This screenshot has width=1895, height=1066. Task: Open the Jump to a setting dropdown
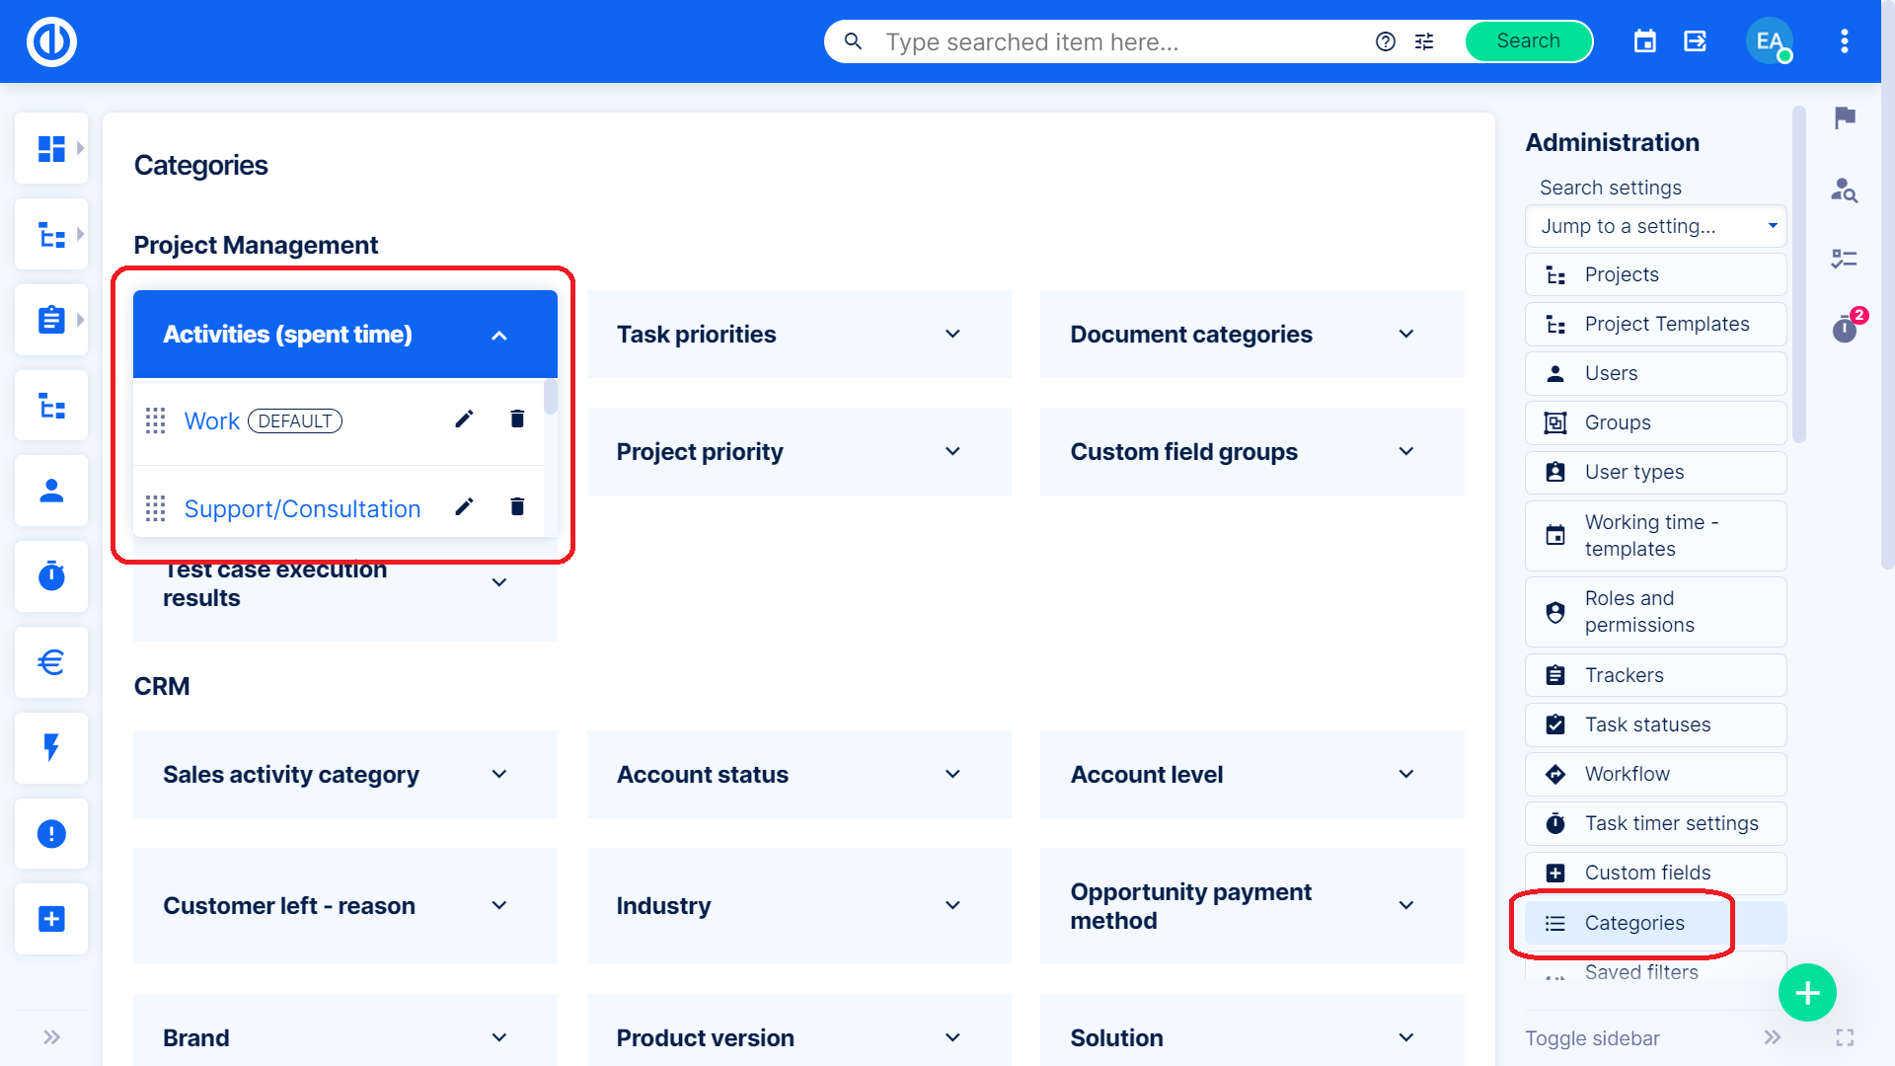1655,226
